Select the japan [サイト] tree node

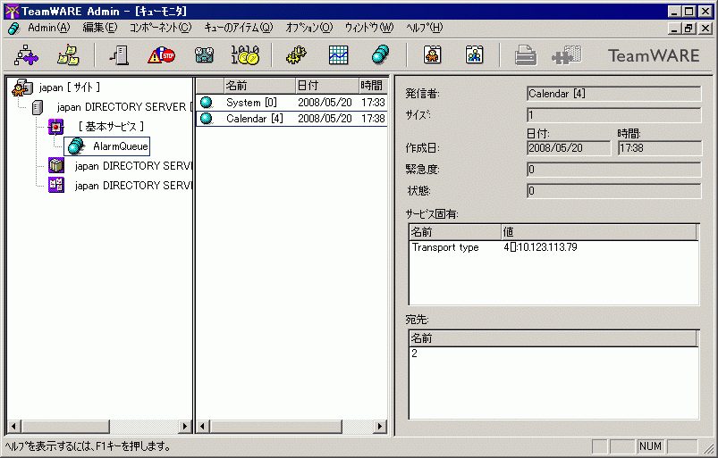(x=69, y=87)
